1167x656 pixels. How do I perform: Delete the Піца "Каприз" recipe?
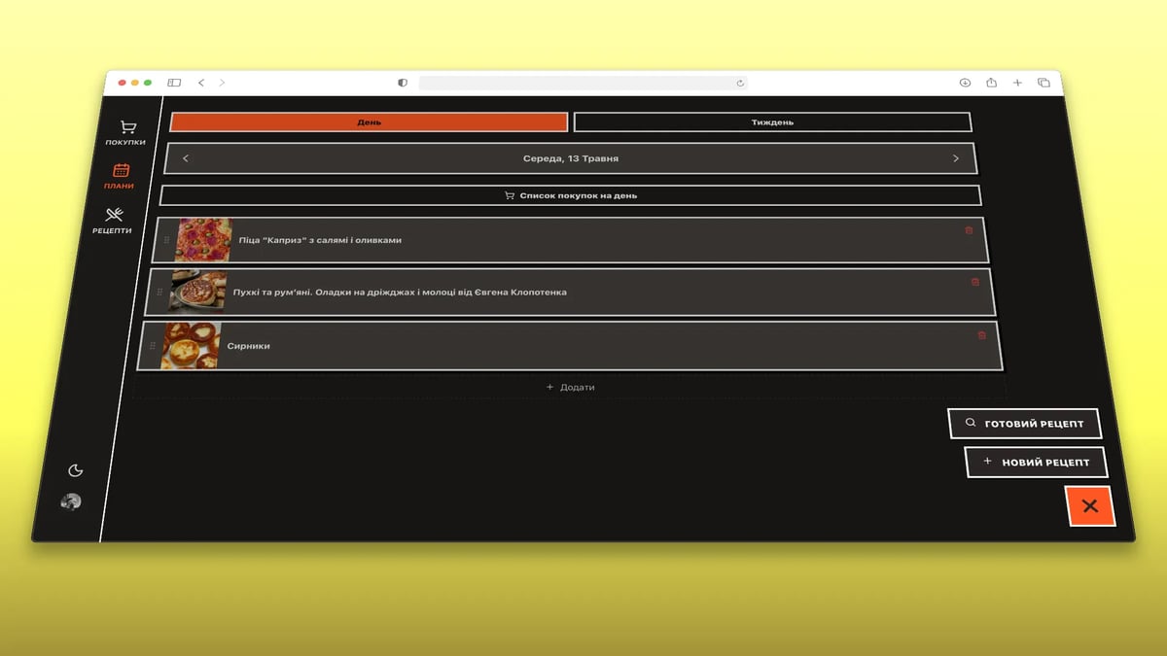coord(969,230)
